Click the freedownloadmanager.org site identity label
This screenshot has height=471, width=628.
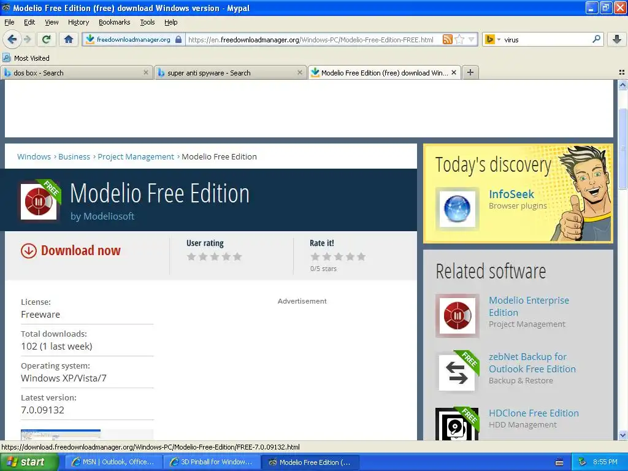point(133,39)
